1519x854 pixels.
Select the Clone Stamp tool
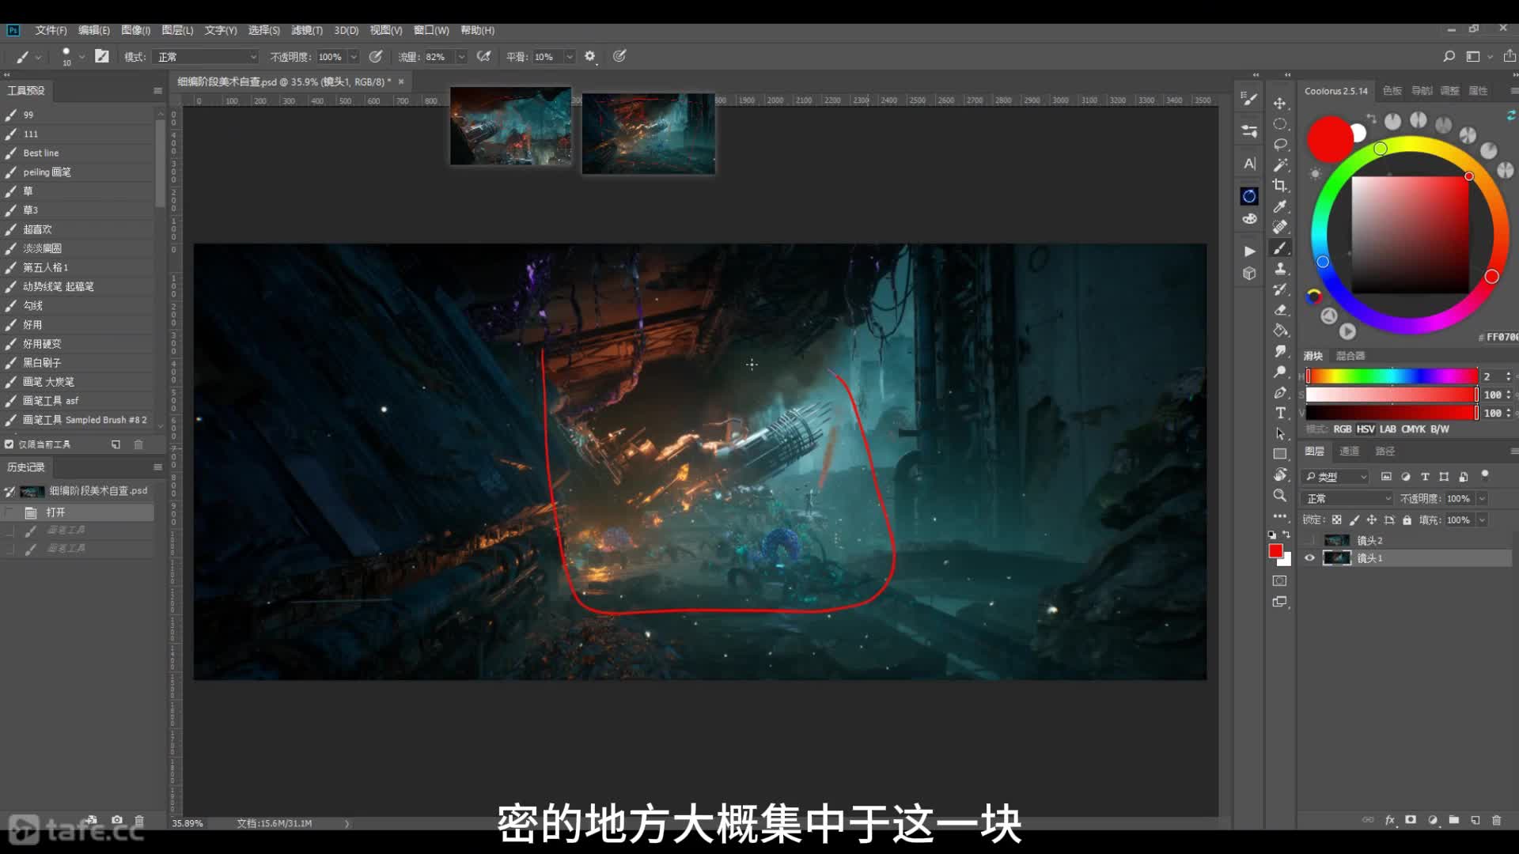click(1279, 269)
